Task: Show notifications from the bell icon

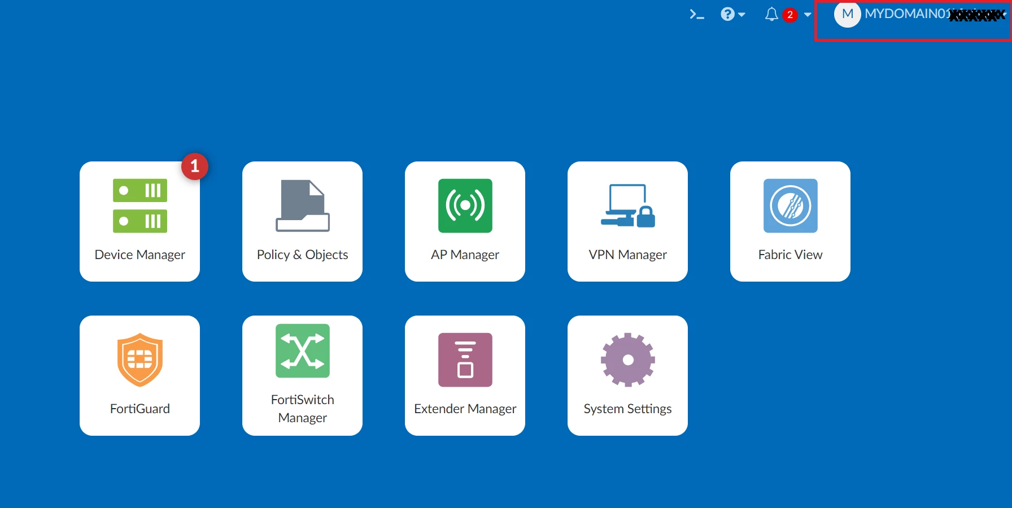Action: [788, 14]
